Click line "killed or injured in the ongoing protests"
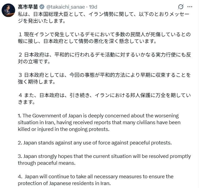208x188 pixels. [64, 129]
